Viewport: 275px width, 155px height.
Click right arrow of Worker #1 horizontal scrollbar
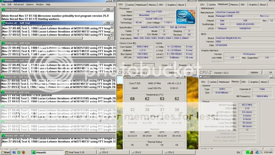click(108, 38)
